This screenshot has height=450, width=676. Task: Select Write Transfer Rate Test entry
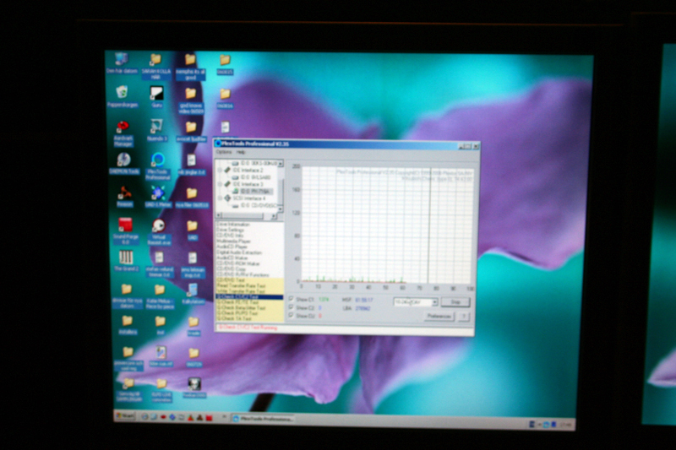241,291
